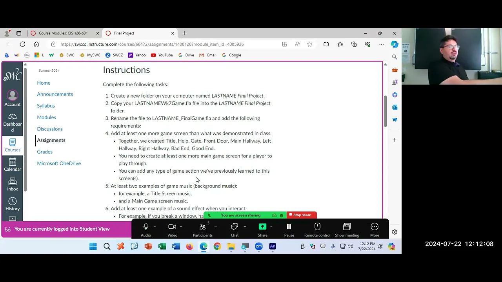Viewport: 502px width, 282px height.
Task: Open Discussions in the course menu
Action: (50, 129)
